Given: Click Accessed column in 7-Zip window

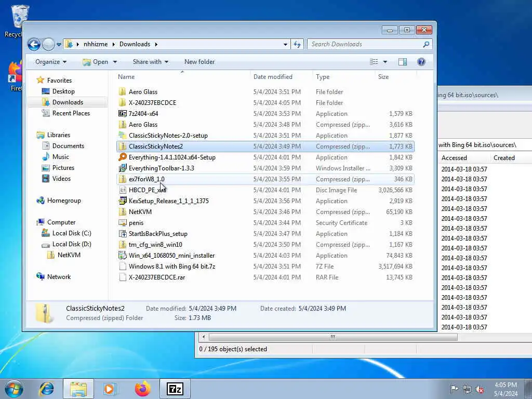Looking at the screenshot, I should pos(454,158).
